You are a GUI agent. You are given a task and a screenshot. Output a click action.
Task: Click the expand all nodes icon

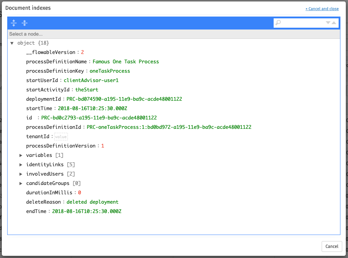click(x=14, y=23)
